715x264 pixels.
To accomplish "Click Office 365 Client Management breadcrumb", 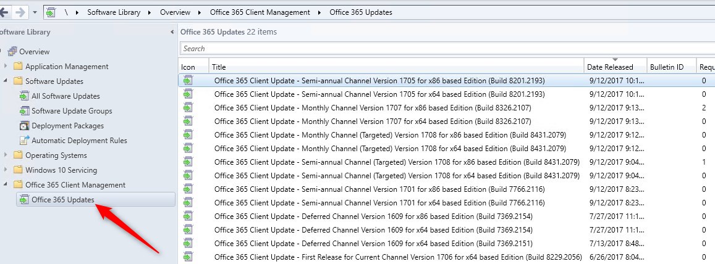I will (260, 12).
